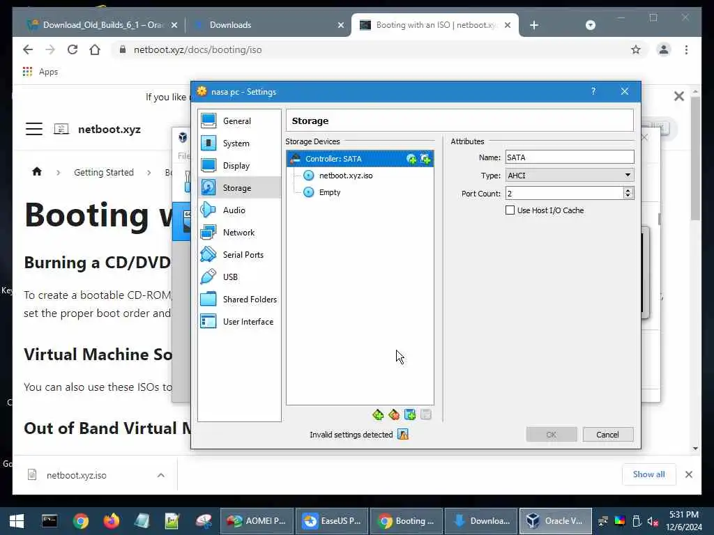
Task: Click the Chrome page vertical scrollbar
Action: pos(695,159)
